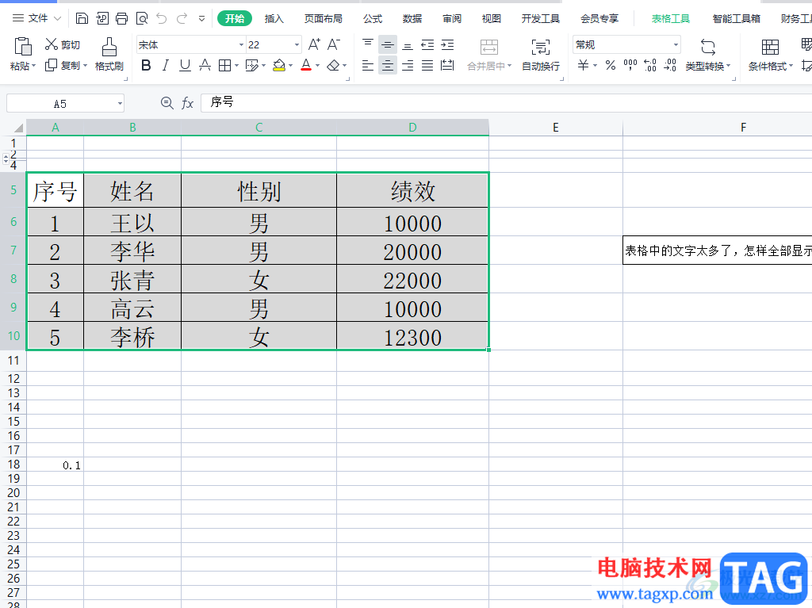
Task: Select cell containing 李华
Action: coord(132,250)
